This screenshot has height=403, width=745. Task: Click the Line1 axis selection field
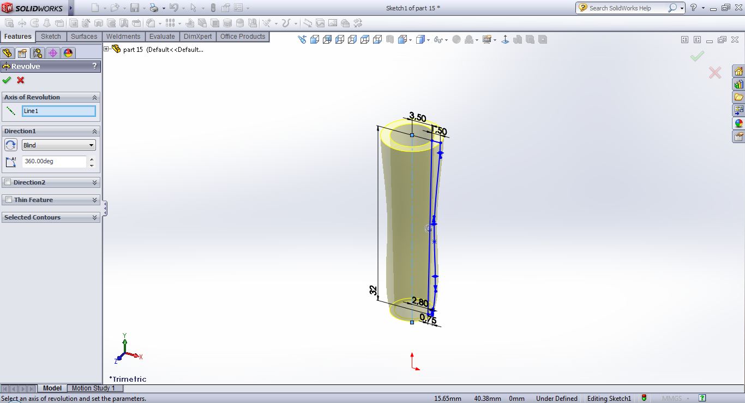[58, 111]
